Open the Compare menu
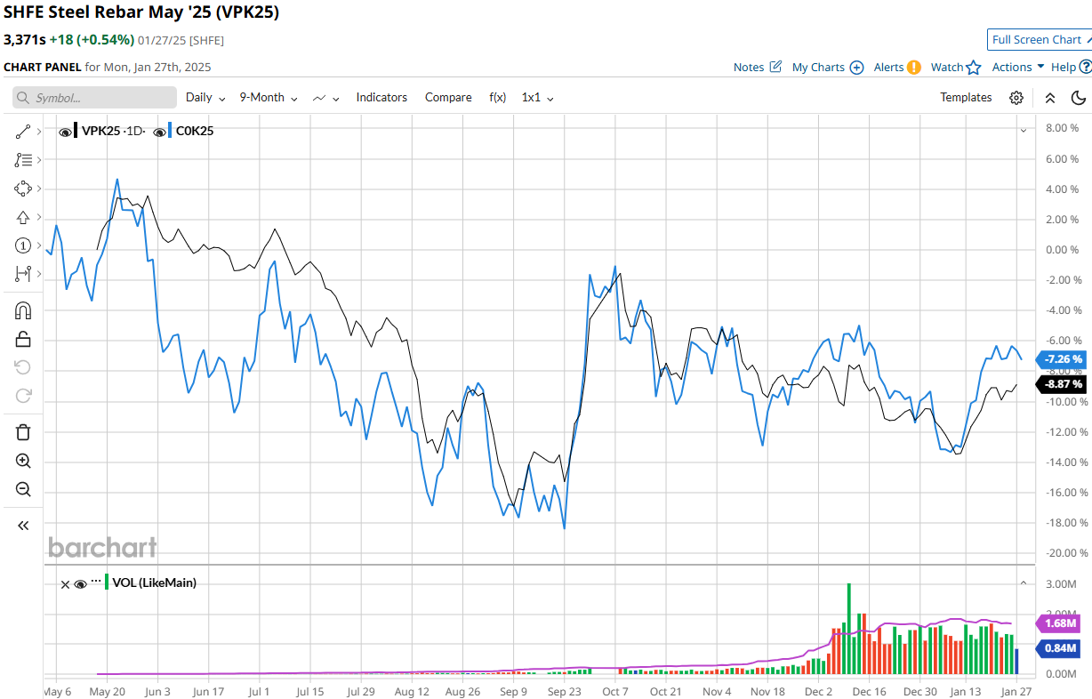Viewport: 1092px width, 699px height. point(448,98)
